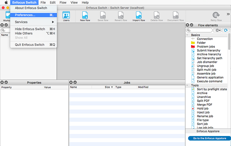Screen dimensions: 231x146
Task: Open the gear dropdown in Flow elements
Action: pyautogui.click(x=218, y=30)
